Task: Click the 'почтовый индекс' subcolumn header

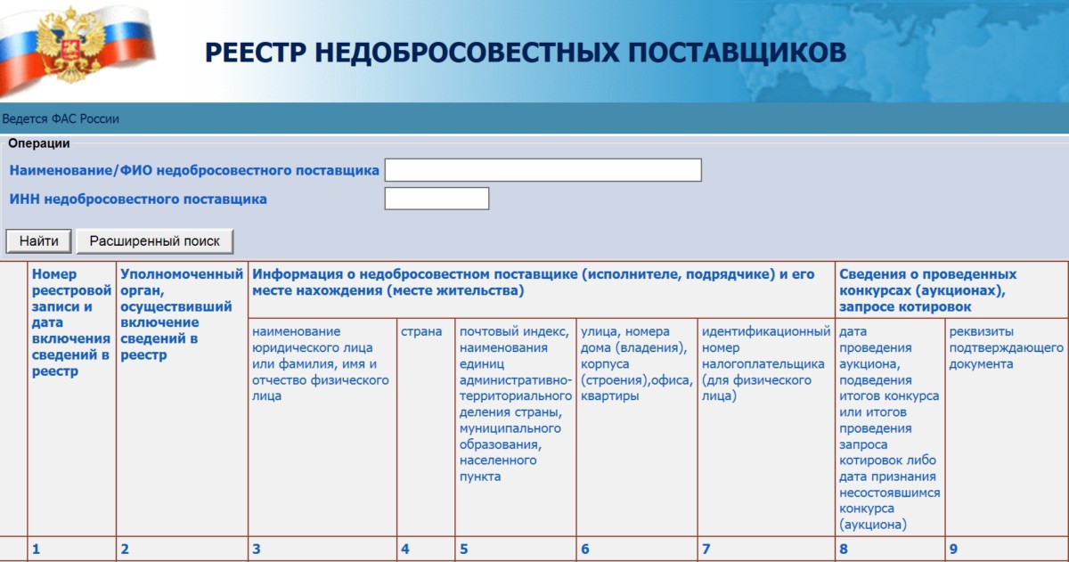Action: coord(514,403)
